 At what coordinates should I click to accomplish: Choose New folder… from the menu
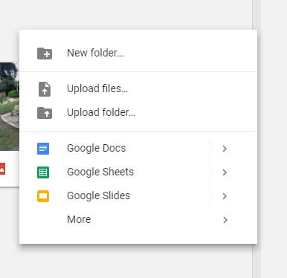click(x=138, y=53)
